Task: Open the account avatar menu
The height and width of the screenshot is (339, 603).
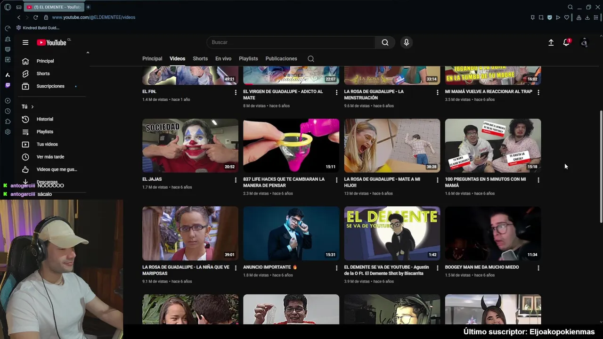Action: click(584, 42)
